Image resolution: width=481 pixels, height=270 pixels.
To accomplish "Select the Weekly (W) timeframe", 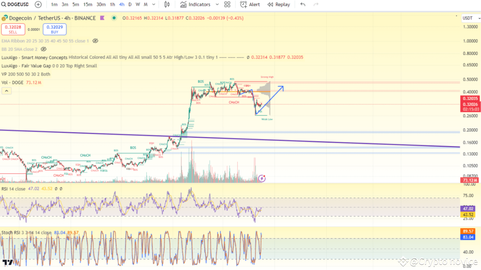I will pyautogui.click(x=138, y=4).
